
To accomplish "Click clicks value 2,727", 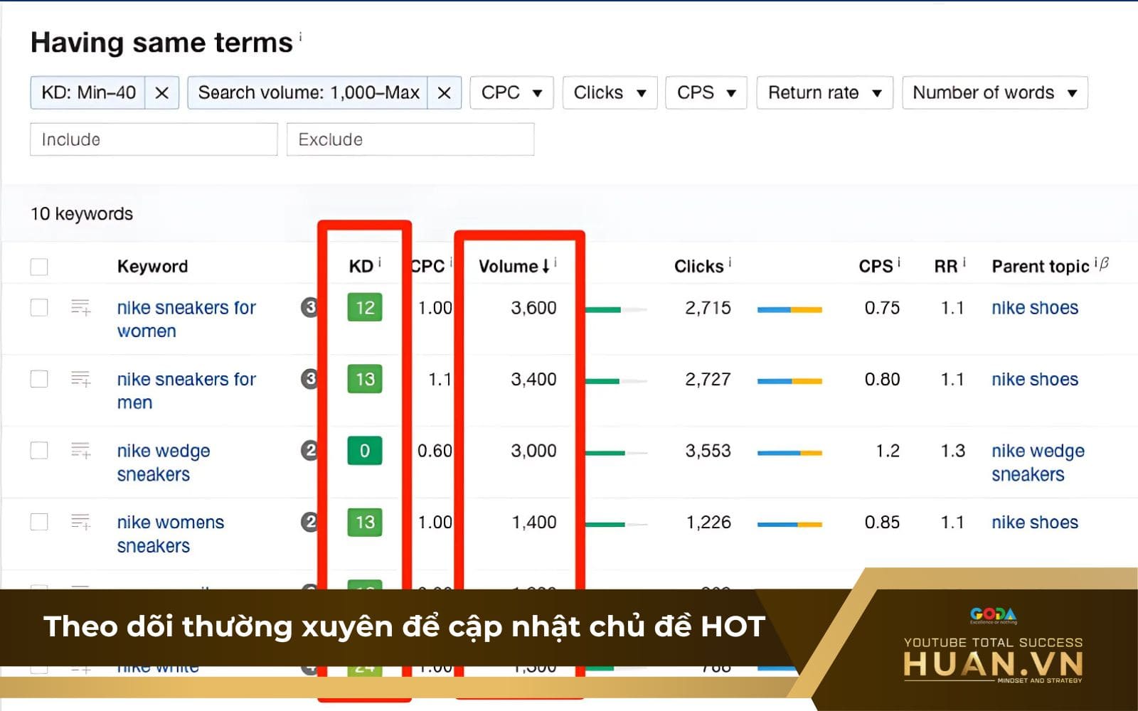I will [708, 379].
